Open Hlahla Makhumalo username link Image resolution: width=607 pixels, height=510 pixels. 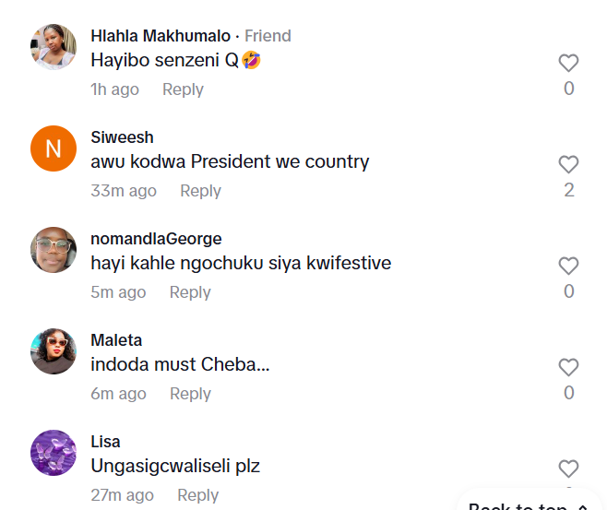161,36
